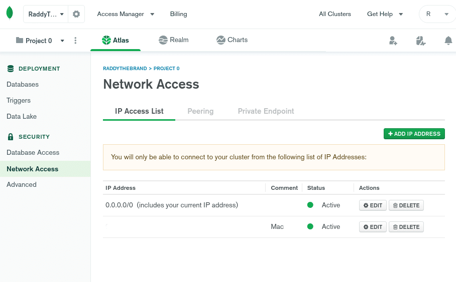Expand the Get Help menu
This screenshot has height=282, width=456.
pyautogui.click(x=385, y=14)
